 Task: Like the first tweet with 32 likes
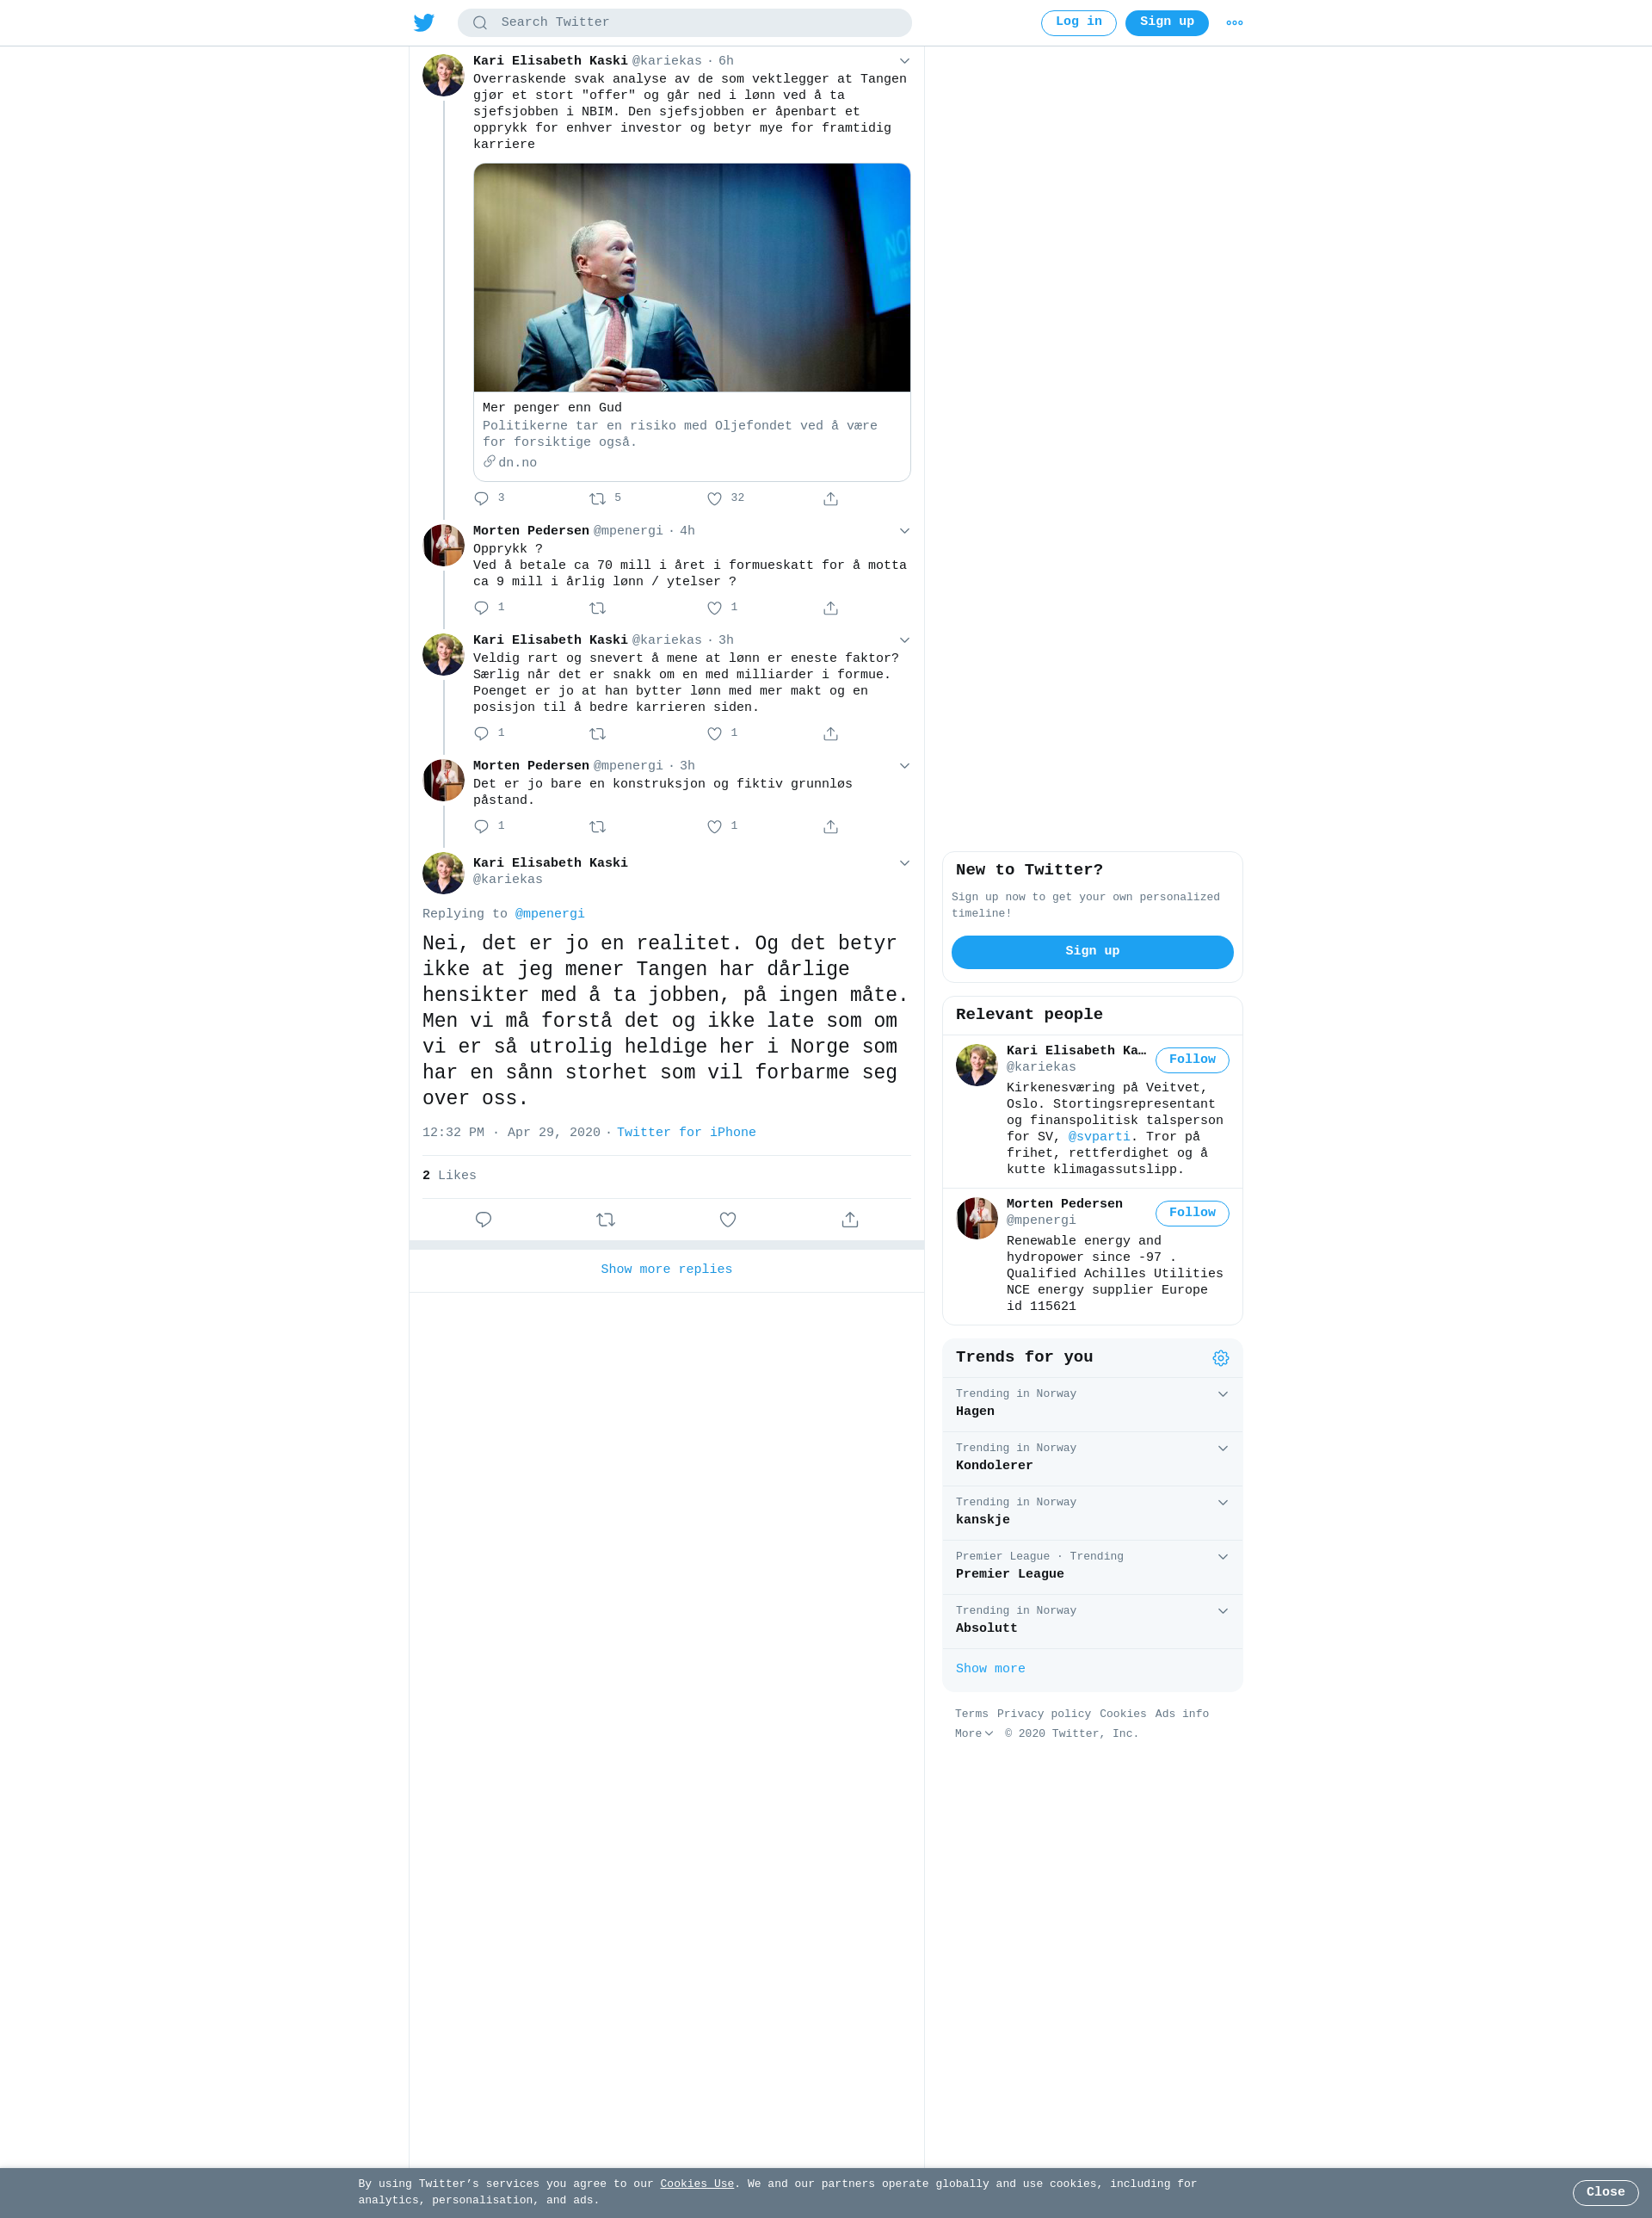point(714,498)
